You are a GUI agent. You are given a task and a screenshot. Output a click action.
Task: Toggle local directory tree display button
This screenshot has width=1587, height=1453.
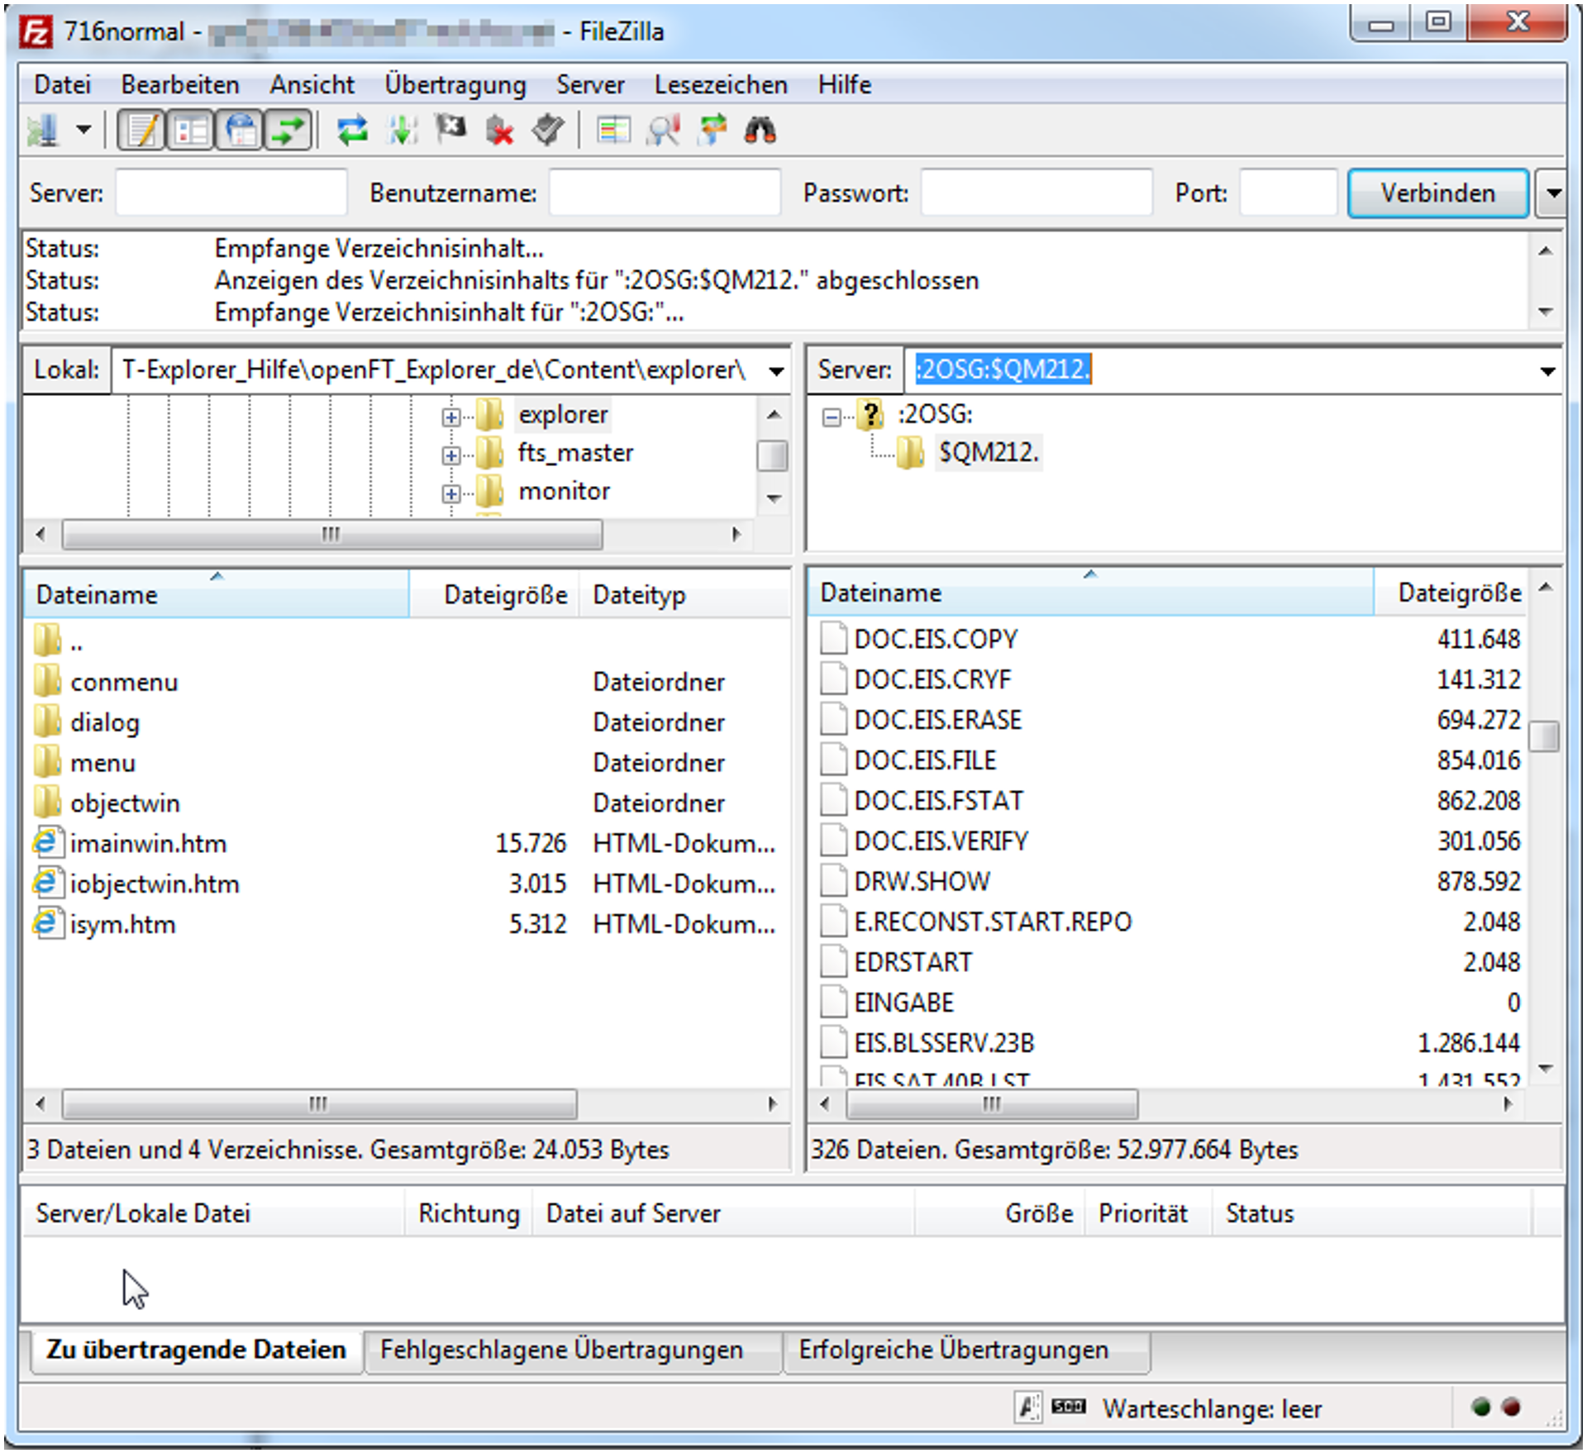pos(191,131)
